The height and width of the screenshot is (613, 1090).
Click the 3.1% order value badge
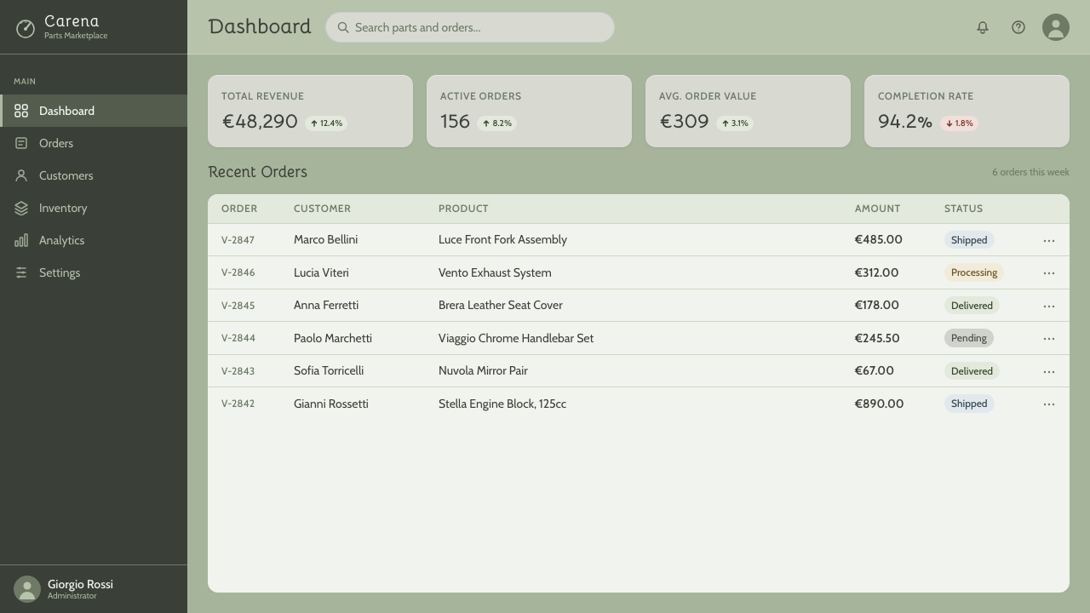(734, 123)
